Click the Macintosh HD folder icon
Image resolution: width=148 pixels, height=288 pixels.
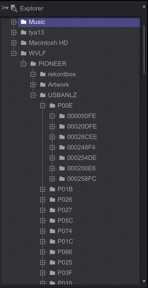click(23, 43)
